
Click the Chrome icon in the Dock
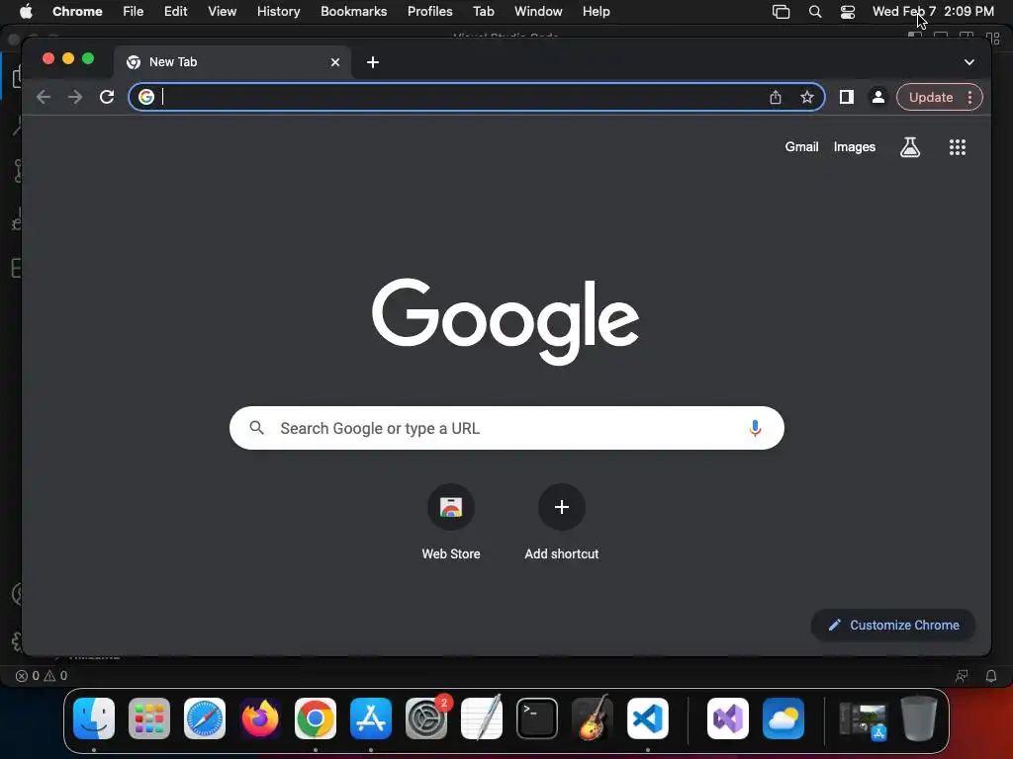(x=316, y=718)
